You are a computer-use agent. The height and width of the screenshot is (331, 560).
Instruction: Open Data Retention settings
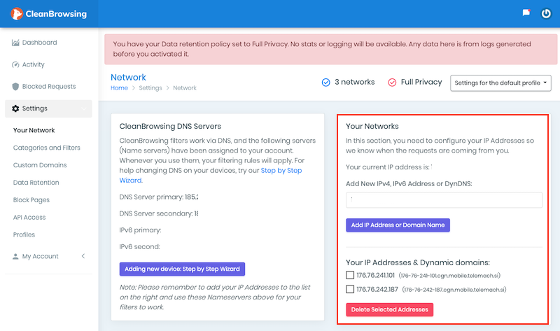(x=36, y=183)
